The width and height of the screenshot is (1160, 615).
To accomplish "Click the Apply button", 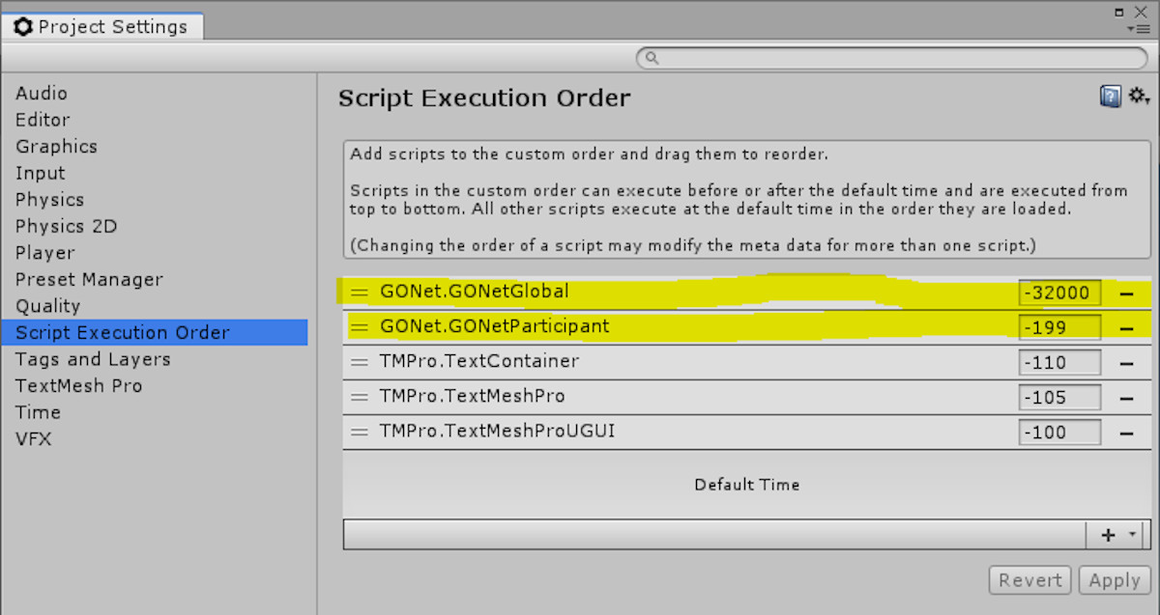I will click(1115, 580).
